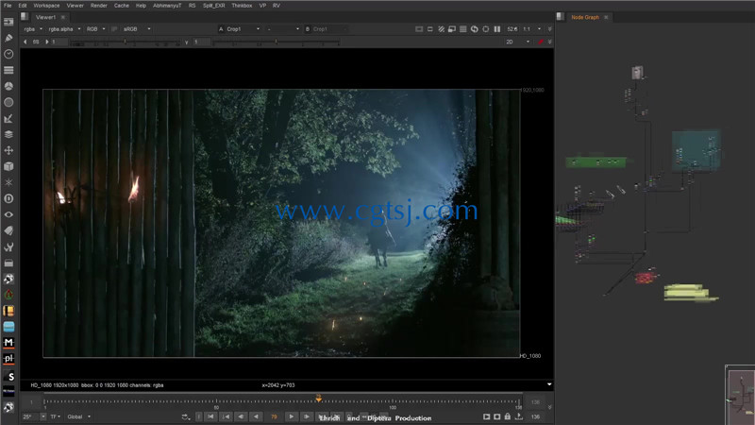Open the Draw nodes paint brush icon
The width and height of the screenshot is (755, 425).
point(8,38)
